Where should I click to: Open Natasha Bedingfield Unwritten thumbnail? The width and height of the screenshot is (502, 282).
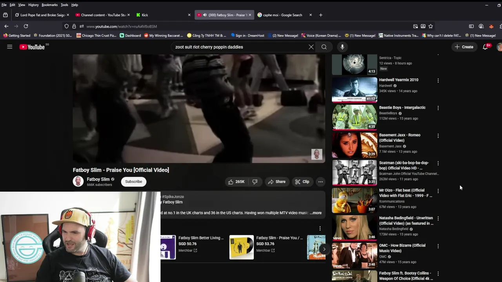(x=355, y=228)
